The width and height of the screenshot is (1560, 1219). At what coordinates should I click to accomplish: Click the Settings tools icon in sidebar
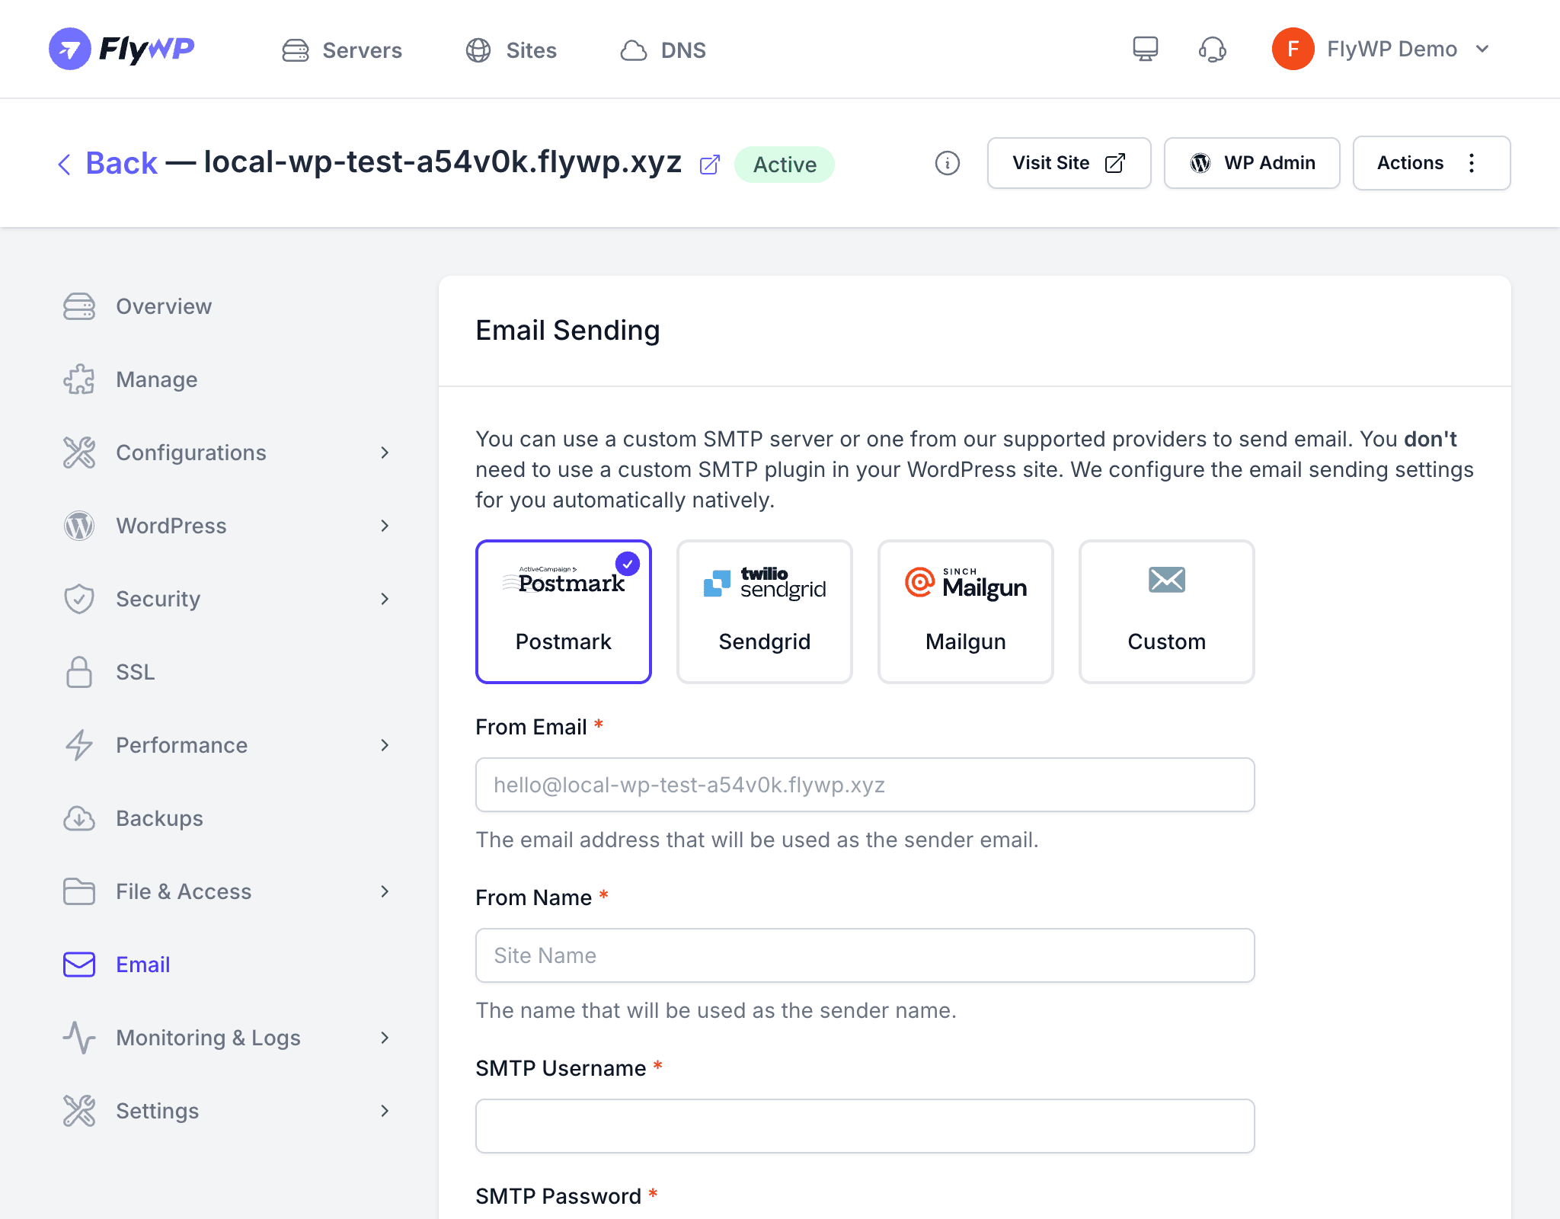[x=79, y=1111]
